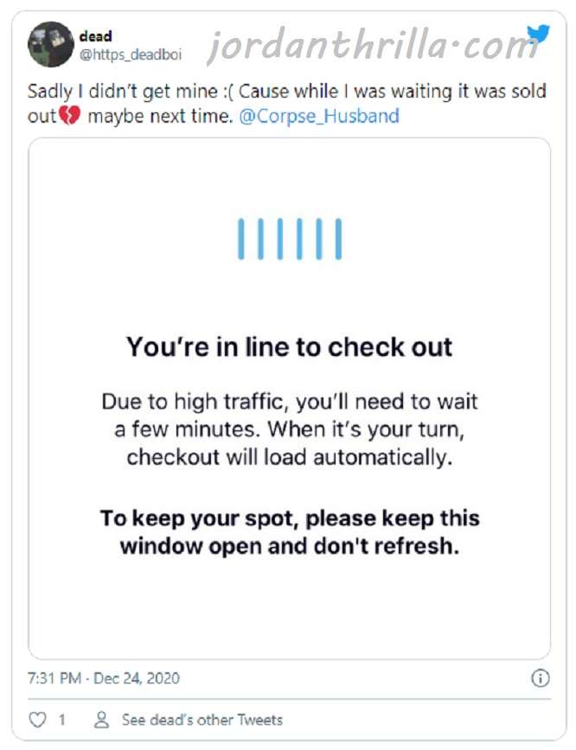Click the like count number 1
The image size is (576, 750).
[x=61, y=720]
